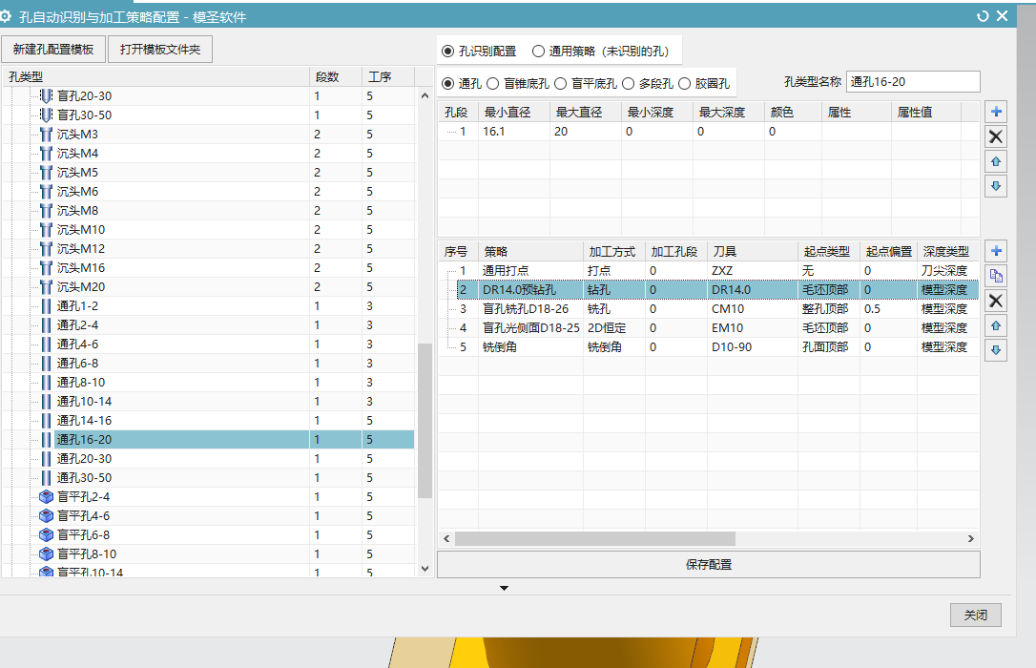
Task: Click the 打开模板文件夹 button
Action: click(x=160, y=50)
